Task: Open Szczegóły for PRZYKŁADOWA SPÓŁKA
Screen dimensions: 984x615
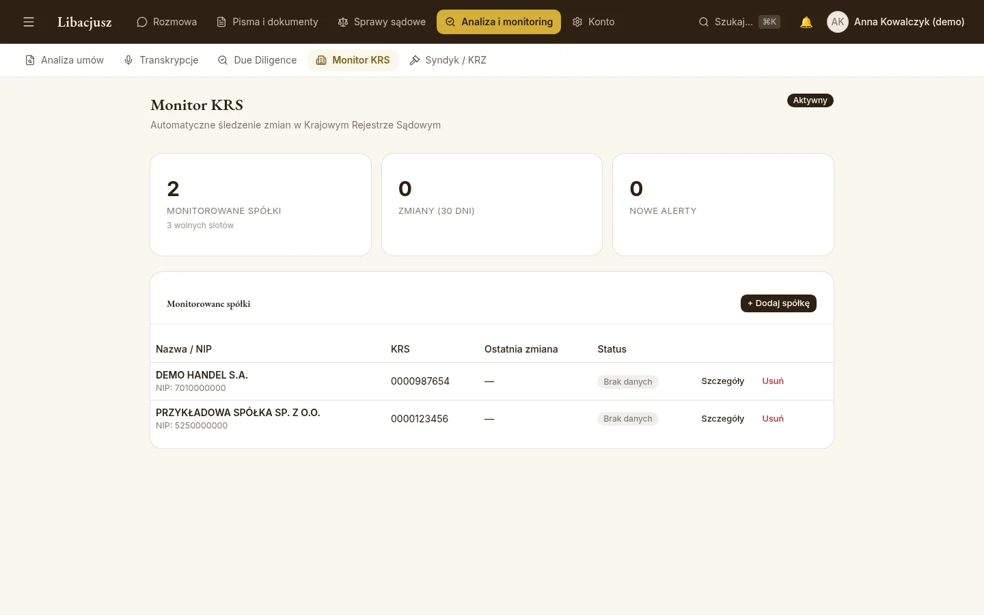Action: pyautogui.click(x=722, y=419)
